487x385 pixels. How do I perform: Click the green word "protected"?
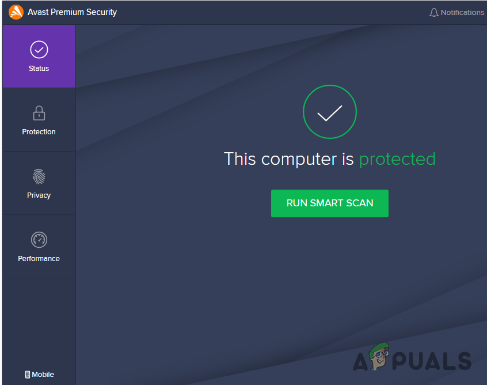coord(398,160)
